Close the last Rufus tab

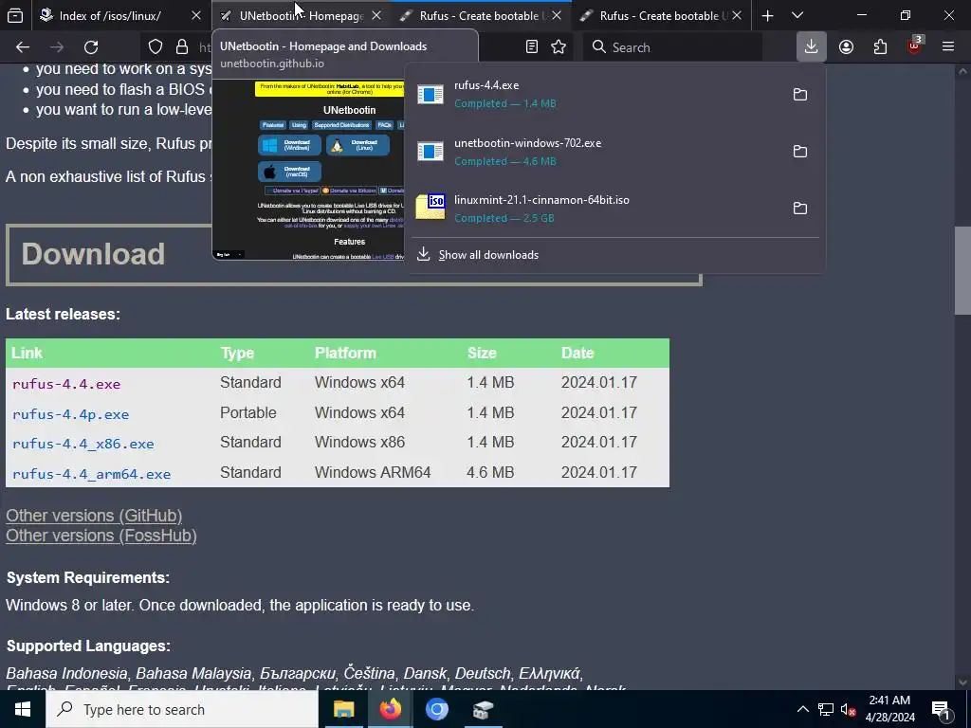tap(737, 15)
